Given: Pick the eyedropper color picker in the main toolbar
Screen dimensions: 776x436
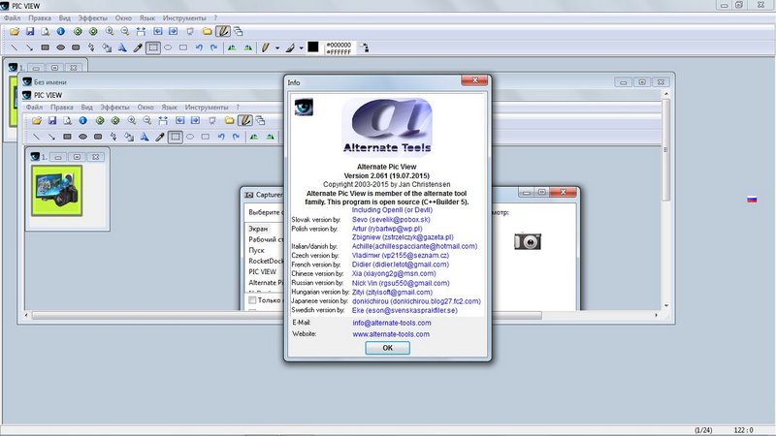Looking at the screenshot, I should point(138,47).
